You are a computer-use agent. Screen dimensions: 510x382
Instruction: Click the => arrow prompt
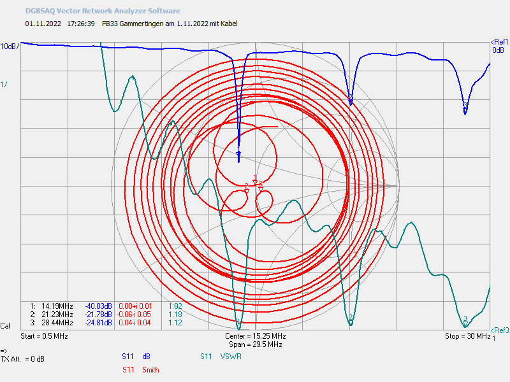click(4, 351)
